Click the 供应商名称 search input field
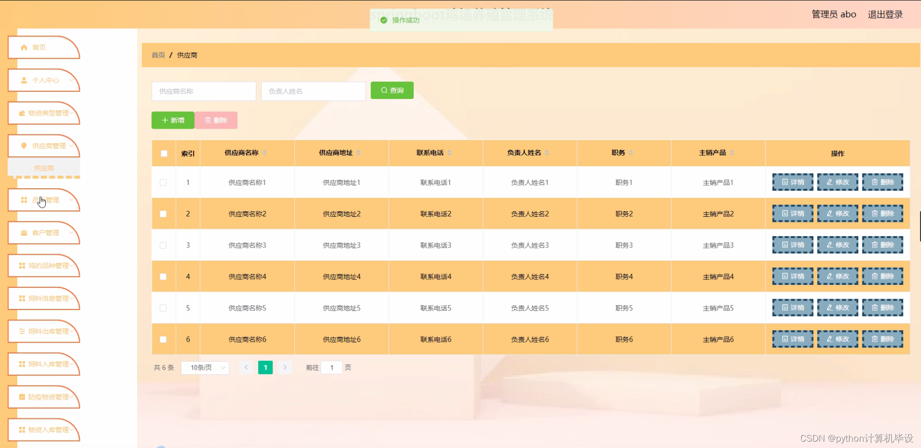Screen dimensions: 921x448 pos(203,91)
